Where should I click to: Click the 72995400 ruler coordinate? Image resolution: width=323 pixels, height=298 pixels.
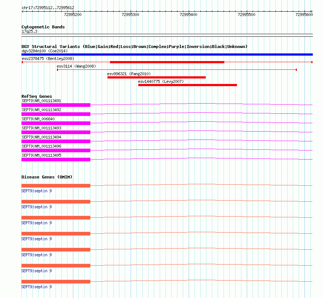[188, 15]
